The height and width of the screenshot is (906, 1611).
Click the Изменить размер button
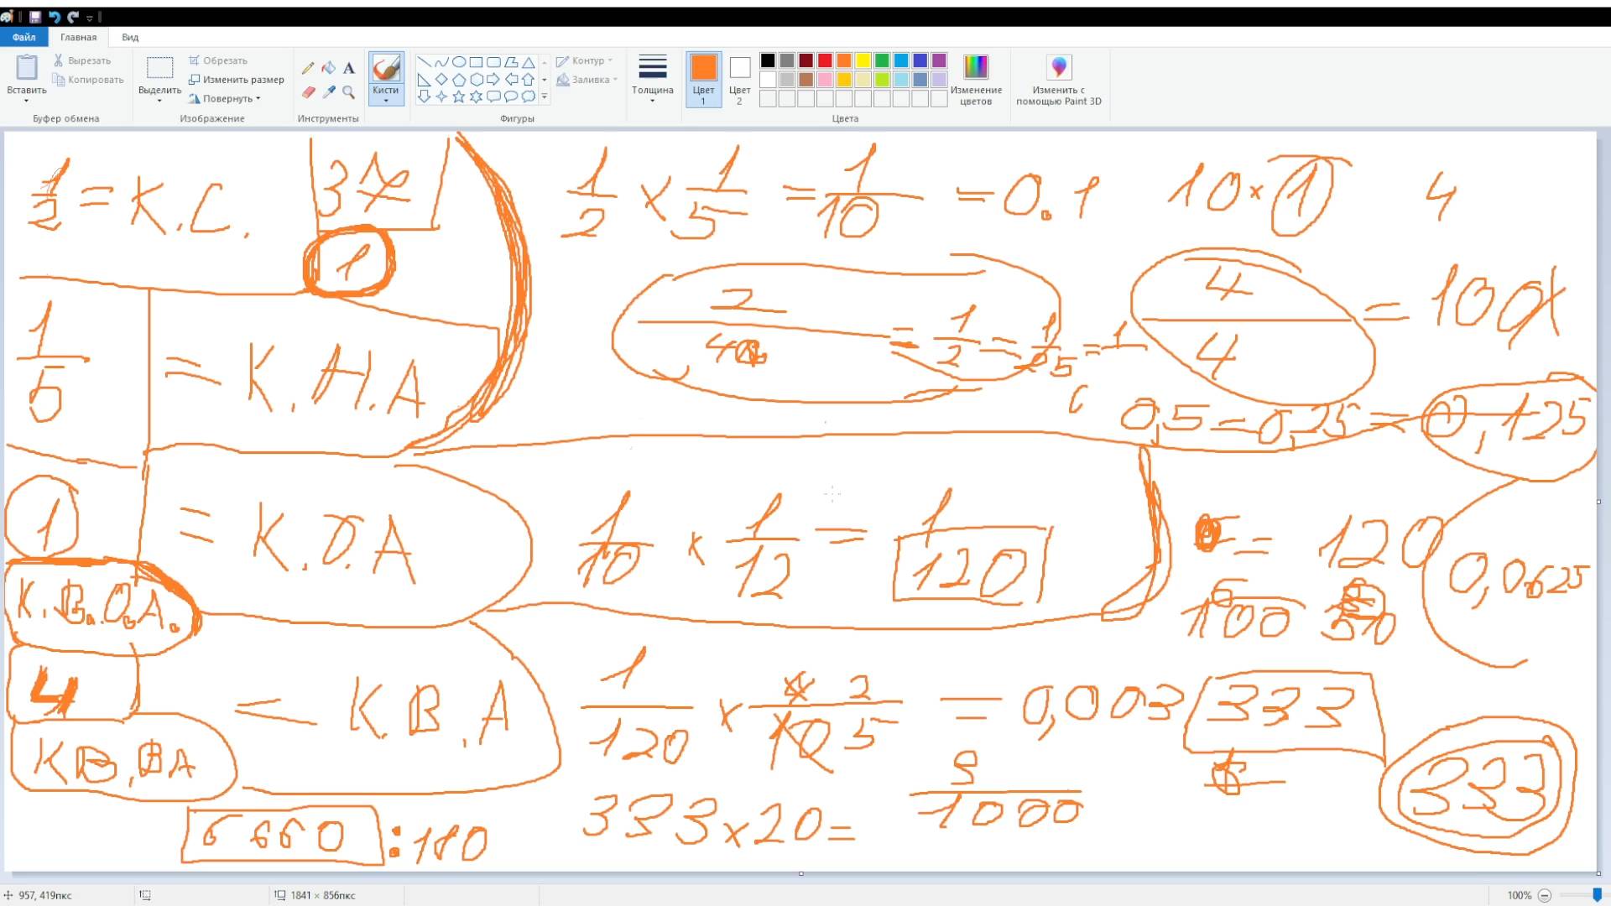click(x=237, y=80)
